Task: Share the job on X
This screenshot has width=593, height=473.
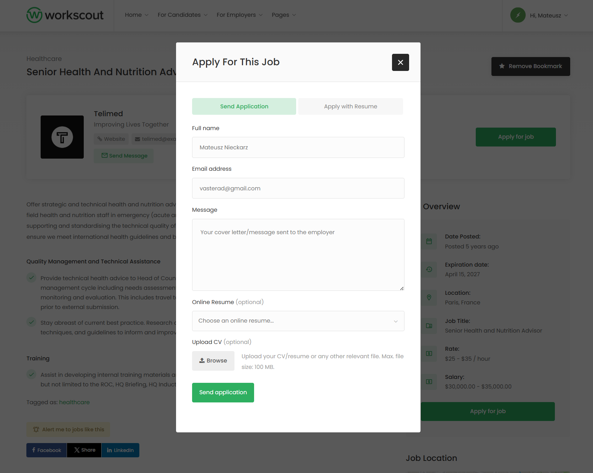Action: 84,450
